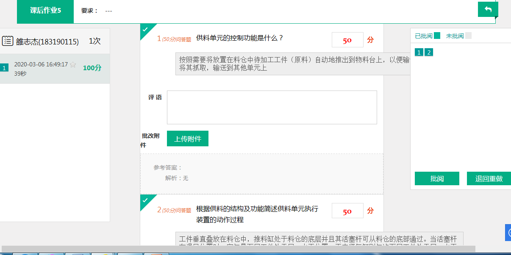
Task: Click the checkmark corner badge on question 1
Action: (145, 29)
